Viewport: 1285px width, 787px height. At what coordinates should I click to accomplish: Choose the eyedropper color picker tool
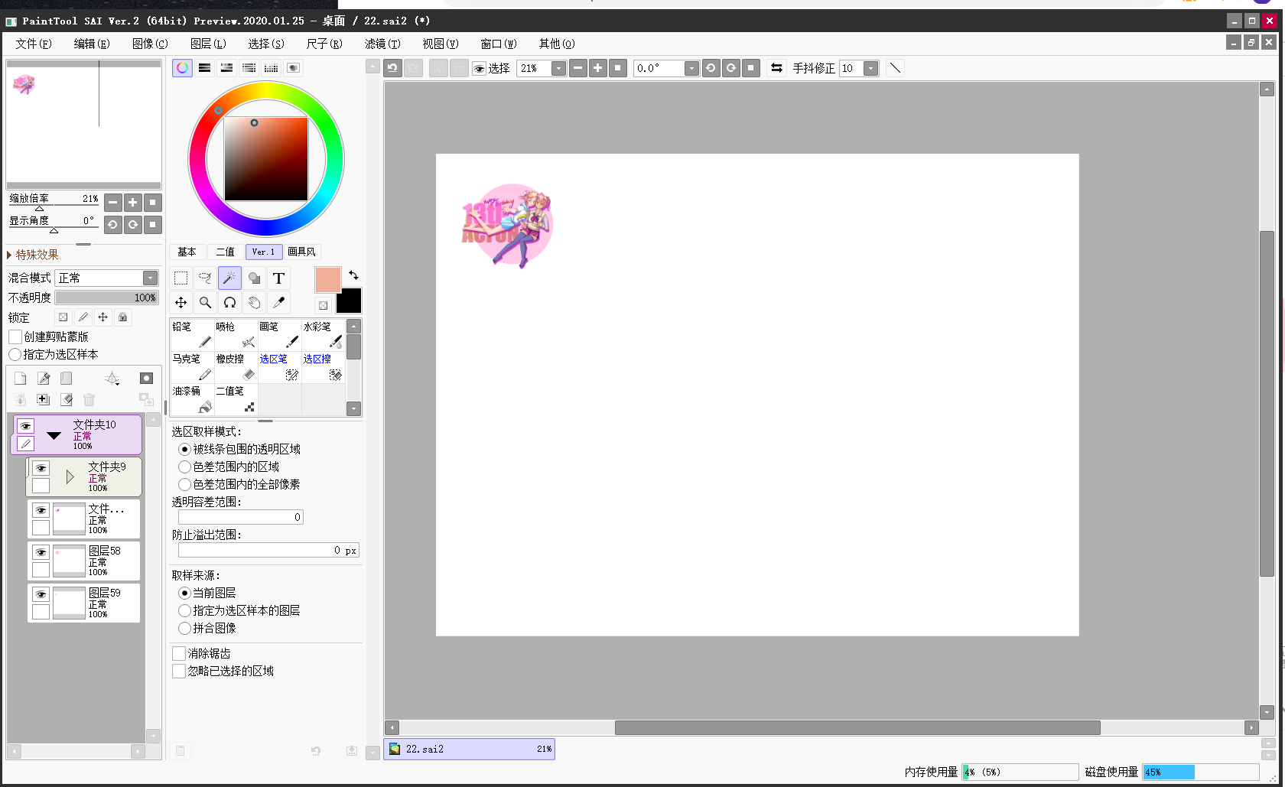[278, 303]
